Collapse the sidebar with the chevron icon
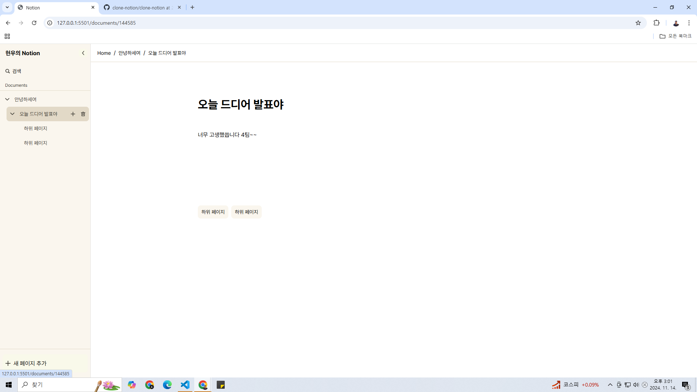This screenshot has height=392, width=697. click(83, 53)
